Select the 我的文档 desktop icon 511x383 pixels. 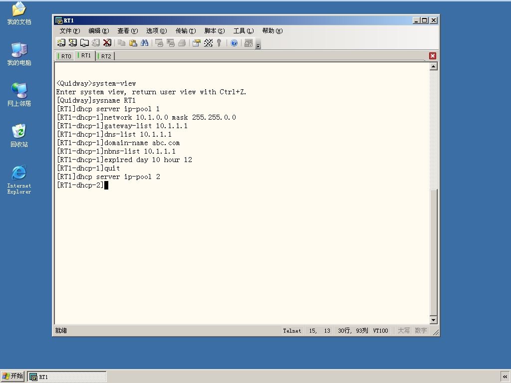(x=19, y=13)
